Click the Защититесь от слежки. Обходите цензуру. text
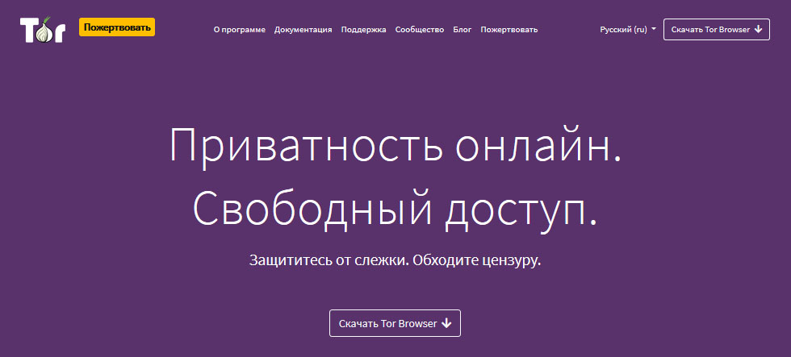Image resolution: width=791 pixels, height=357 pixels. coord(395,261)
